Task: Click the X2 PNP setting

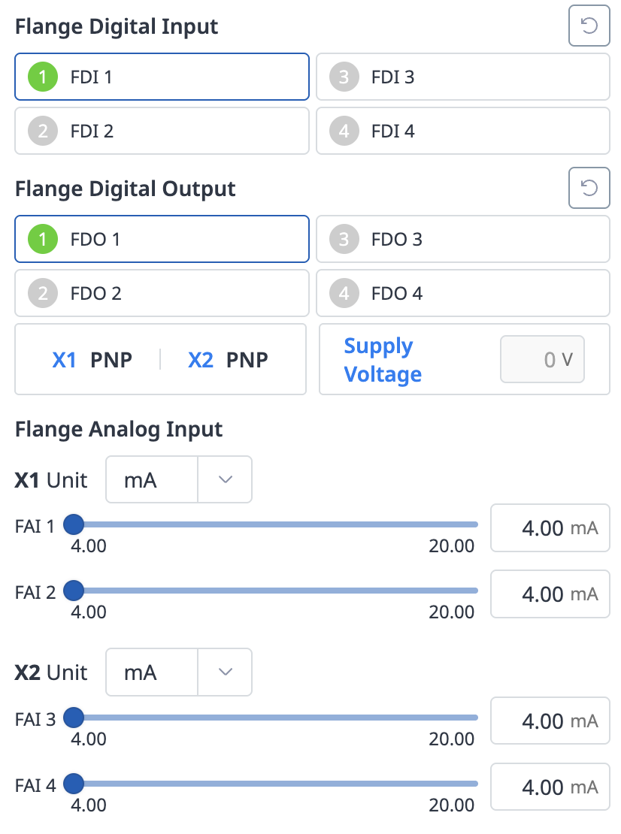Action: click(x=226, y=359)
